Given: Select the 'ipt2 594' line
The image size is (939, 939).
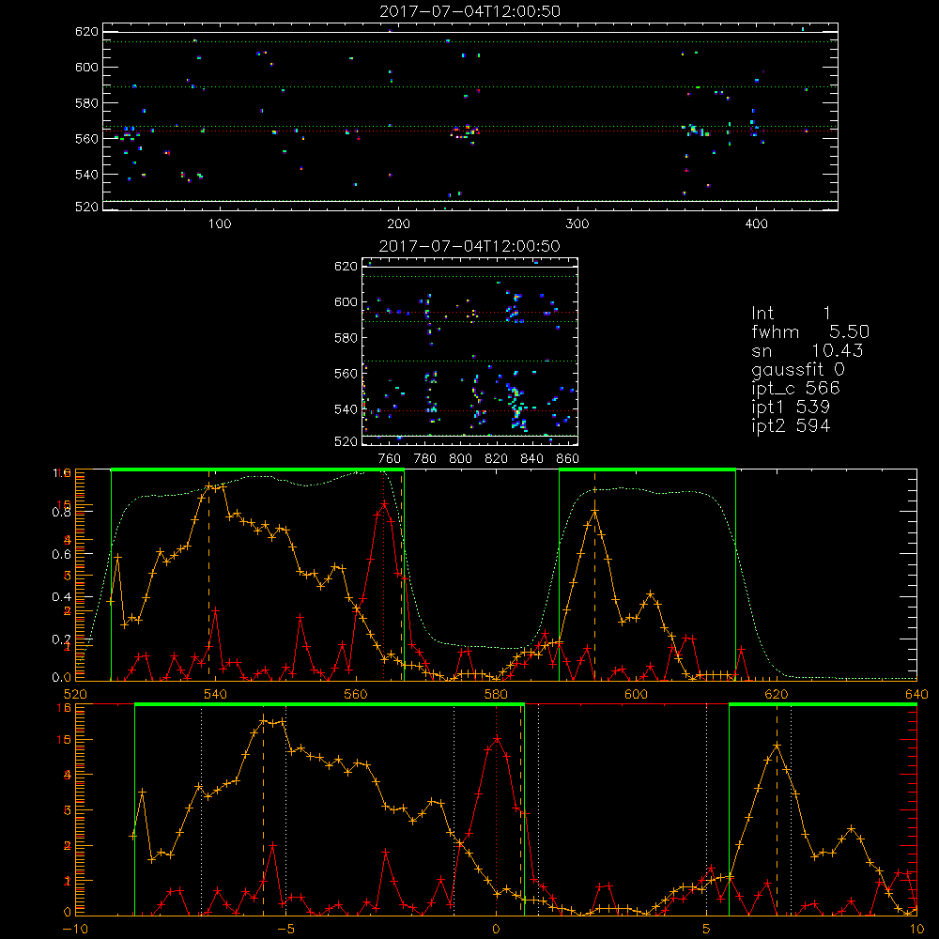Looking at the screenshot, I should [x=791, y=425].
